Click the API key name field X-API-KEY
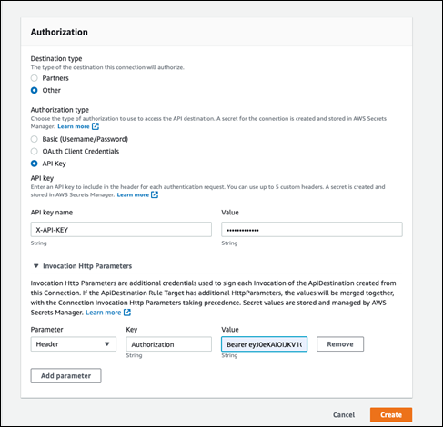Screen dimensions: 443x427 click(x=121, y=230)
